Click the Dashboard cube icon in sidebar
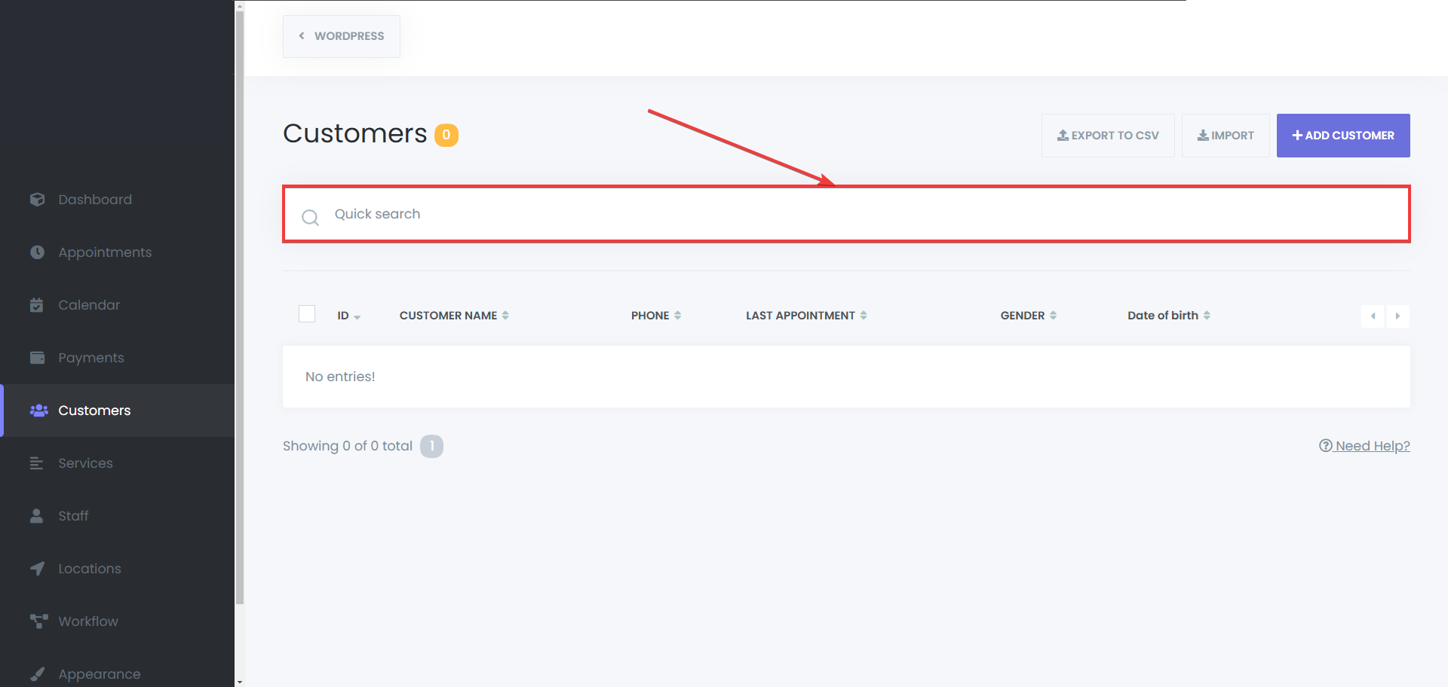Screen dimensions: 1448x687 tap(37, 200)
